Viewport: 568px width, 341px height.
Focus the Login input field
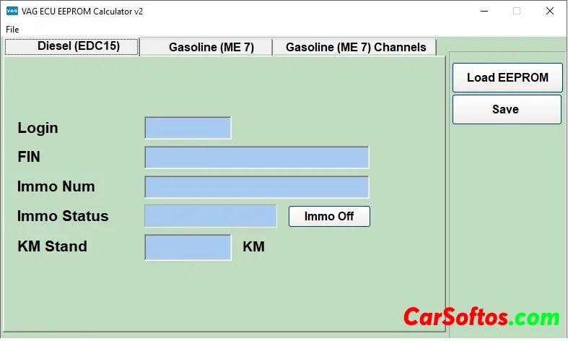pos(188,128)
